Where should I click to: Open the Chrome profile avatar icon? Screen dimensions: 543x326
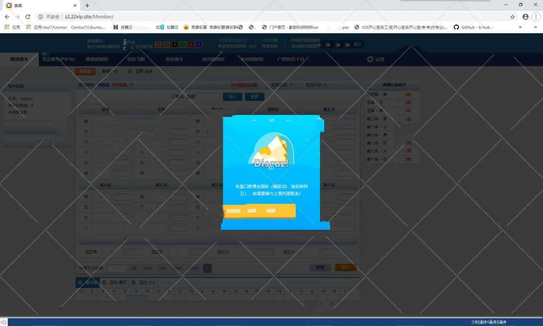(x=525, y=17)
